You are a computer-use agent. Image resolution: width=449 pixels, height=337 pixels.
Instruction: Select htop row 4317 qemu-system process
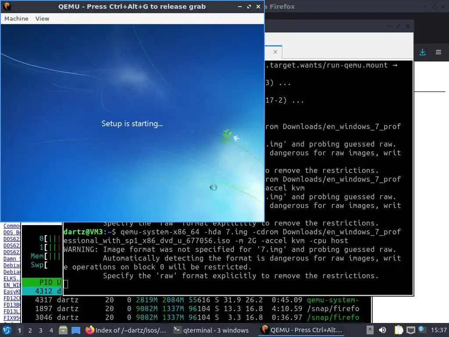(196, 300)
